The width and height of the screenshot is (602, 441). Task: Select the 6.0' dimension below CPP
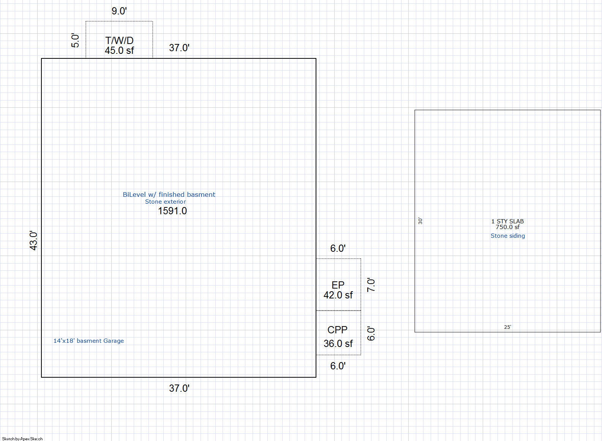338,366
